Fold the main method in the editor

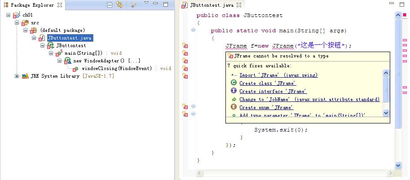tap(193, 30)
